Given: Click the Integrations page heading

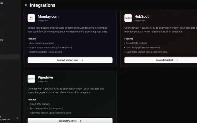Looking at the screenshot, I should pos(43,5).
